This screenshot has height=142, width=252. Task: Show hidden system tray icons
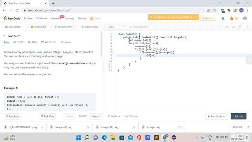197,137
